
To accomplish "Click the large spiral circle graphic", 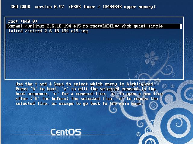I will 177,125.
